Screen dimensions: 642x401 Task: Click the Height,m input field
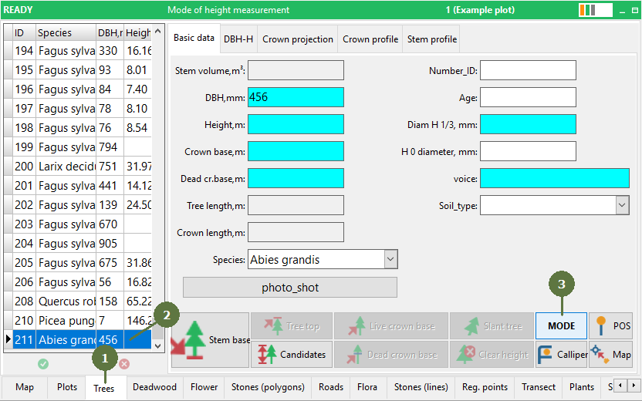pyautogui.click(x=296, y=124)
